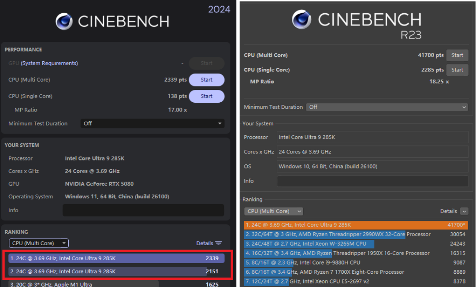Click the Details filter lines icon in Cinebench 2024

click(x=218, y=243)
